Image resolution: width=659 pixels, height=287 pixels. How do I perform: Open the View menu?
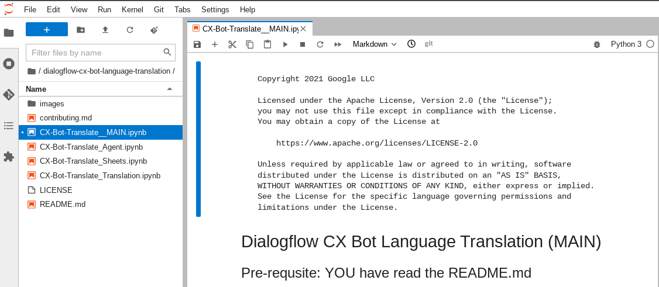coord(79,9)
